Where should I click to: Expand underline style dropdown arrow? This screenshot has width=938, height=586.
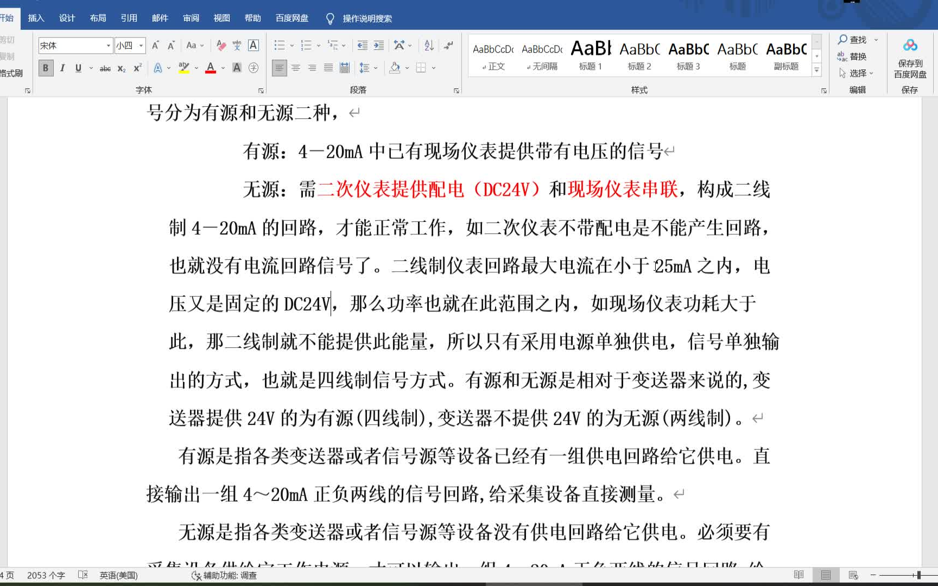91,68
